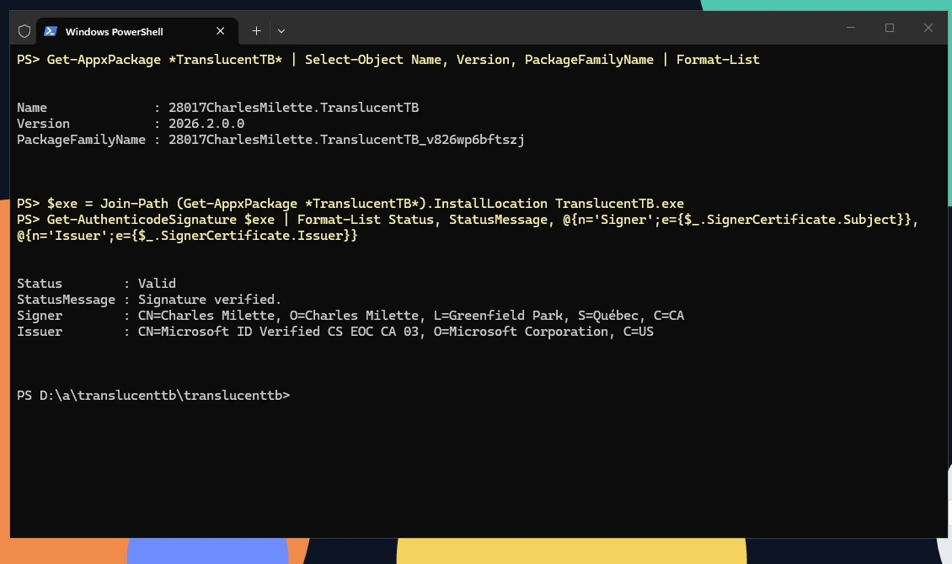The image size is (952, 564).
Task: Click the Get-AuthenticodeSignature command line
Action: click(x=468, y=220)
